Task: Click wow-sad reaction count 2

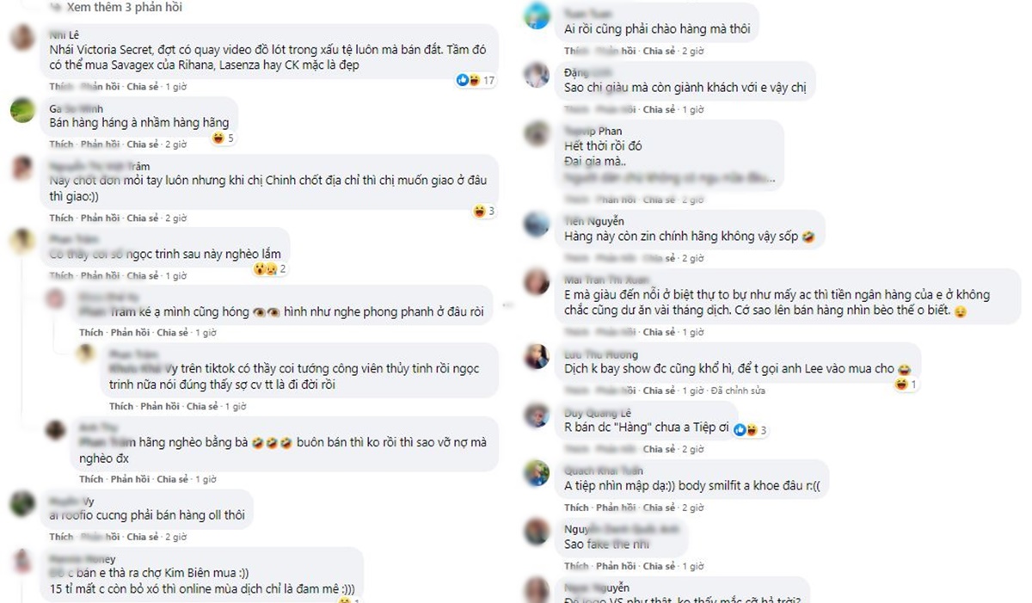Action: (x=268, y=269)
